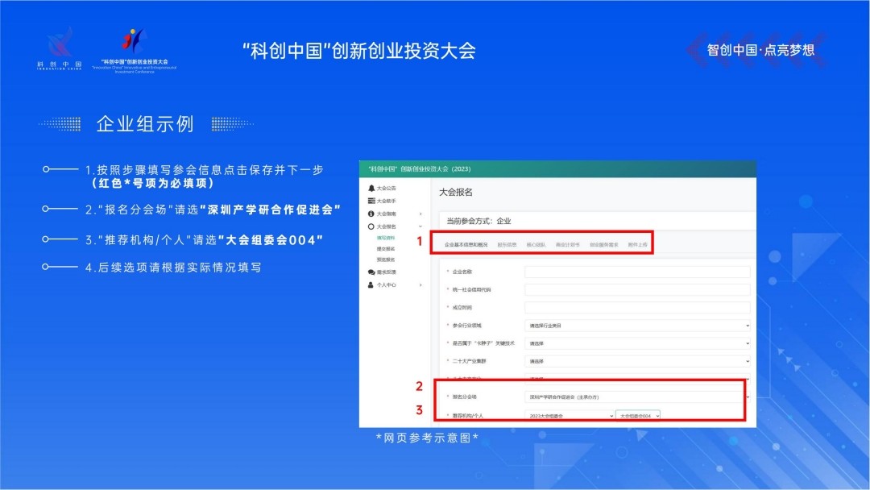Click the 企业名称 input field

[636, 272]
